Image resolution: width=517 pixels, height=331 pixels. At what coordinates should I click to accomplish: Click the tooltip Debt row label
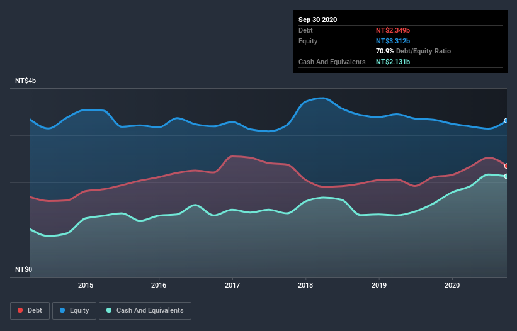(305, 30)
